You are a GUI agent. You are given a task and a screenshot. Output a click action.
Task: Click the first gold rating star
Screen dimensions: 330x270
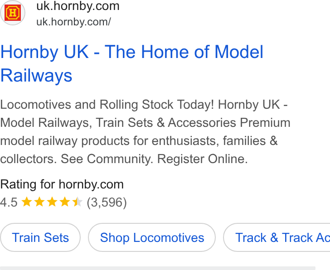pyautogui.click(x=27, y=202)
